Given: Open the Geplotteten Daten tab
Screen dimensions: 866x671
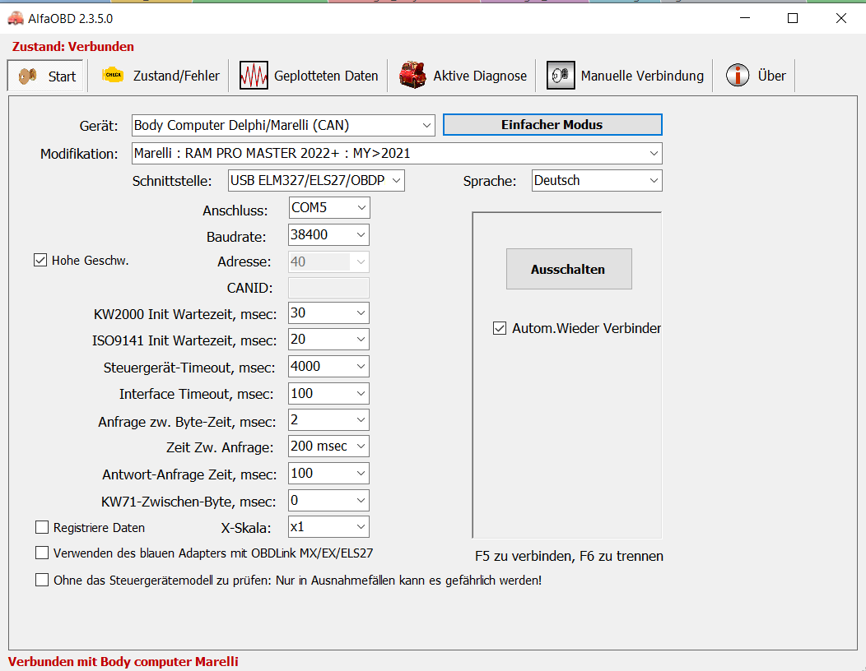Looking at the screenshot, I should (309, 76).
